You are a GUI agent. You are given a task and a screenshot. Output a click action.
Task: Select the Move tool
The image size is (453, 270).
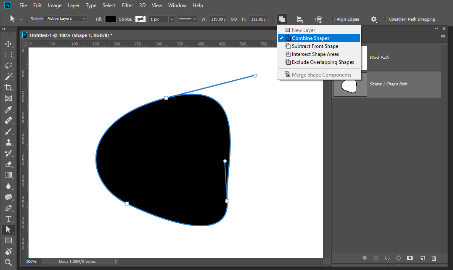(x=8, y=44)
